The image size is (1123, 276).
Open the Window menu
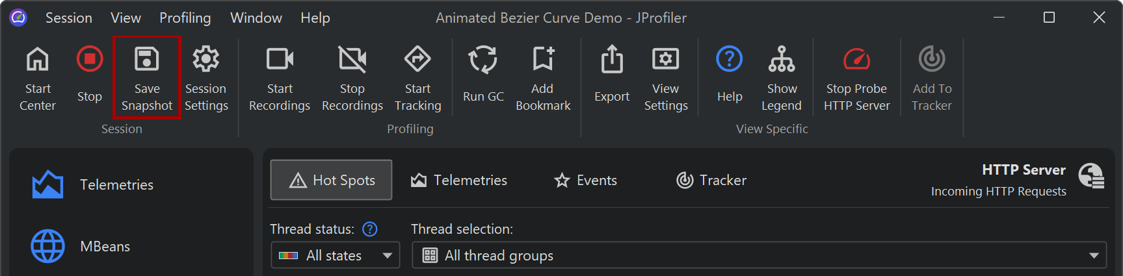[256, 18]
